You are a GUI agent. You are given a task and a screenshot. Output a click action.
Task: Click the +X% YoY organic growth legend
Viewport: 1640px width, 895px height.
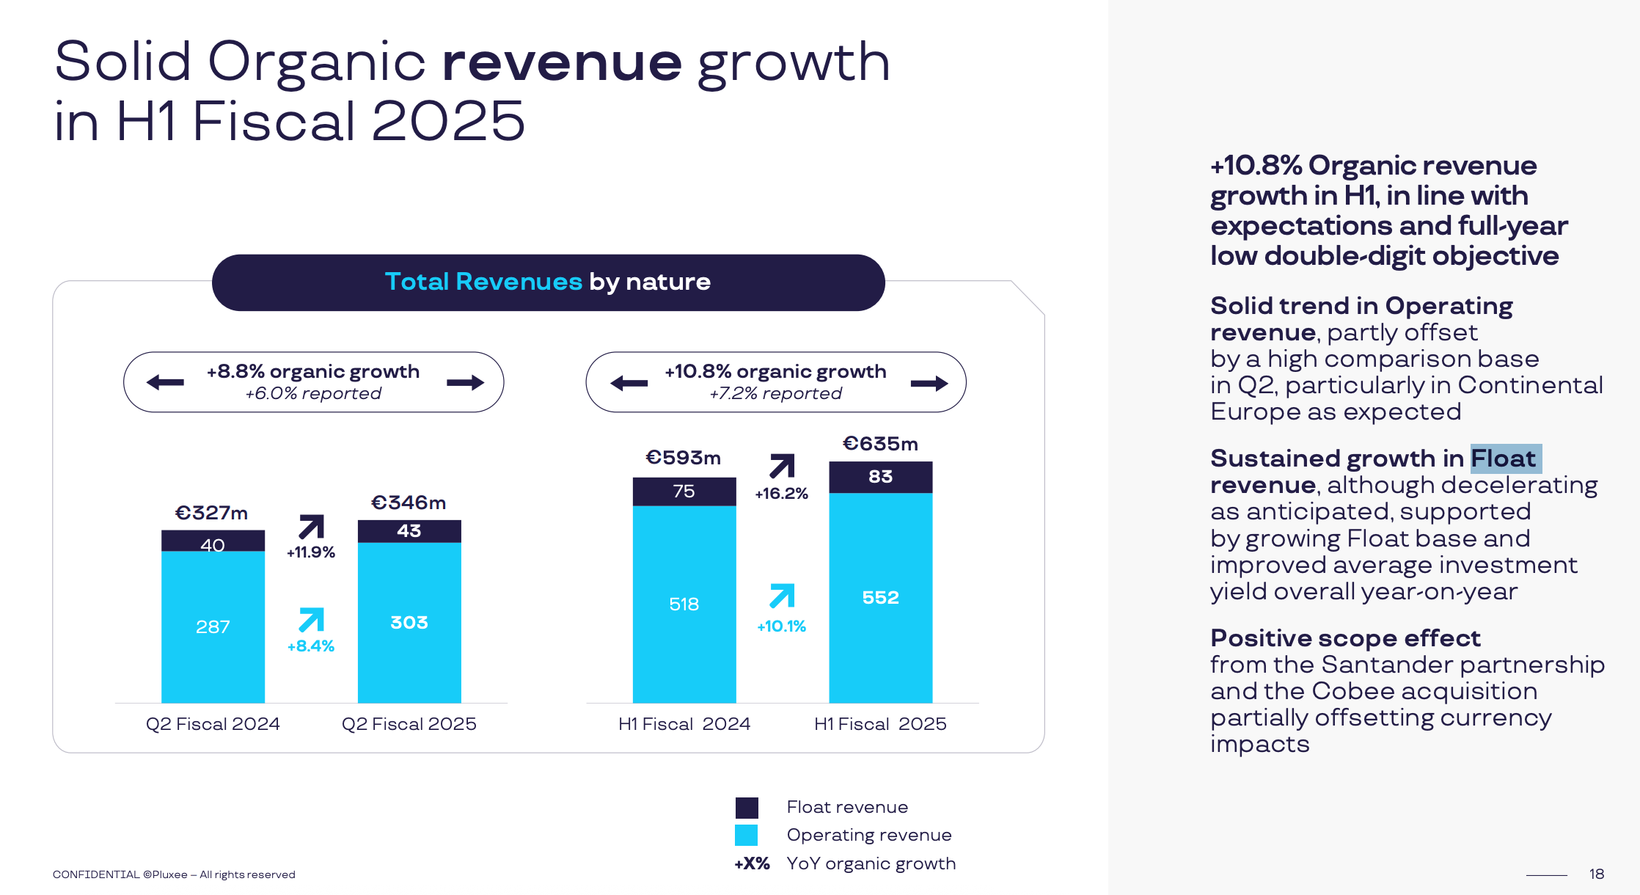tap(845, 863)
